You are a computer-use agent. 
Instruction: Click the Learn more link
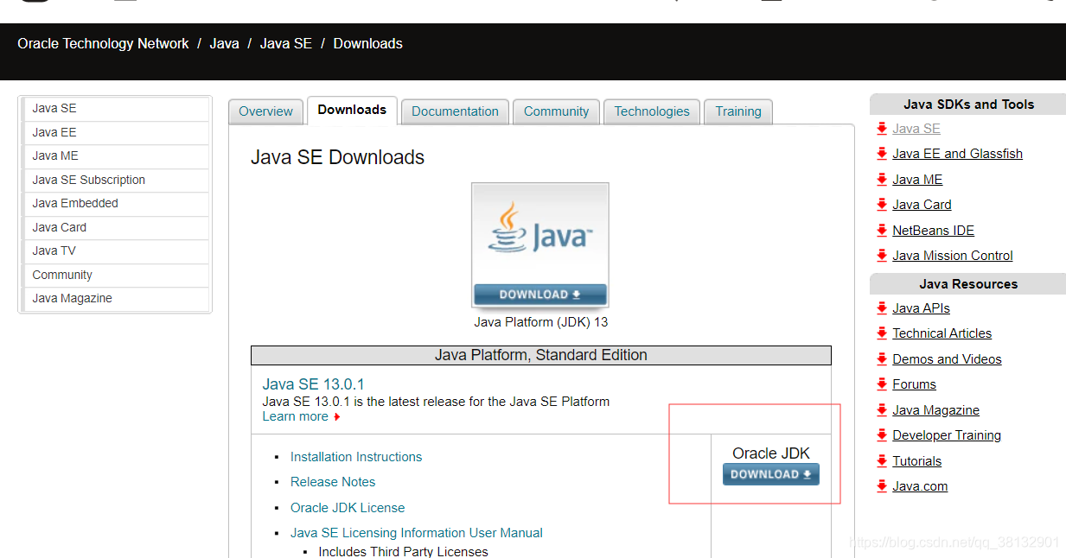pos(296,416)
